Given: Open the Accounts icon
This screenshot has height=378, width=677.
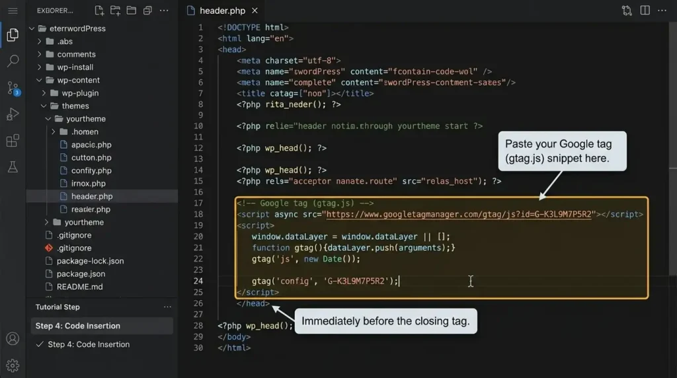Looking at the screenshot, I should click(x=13, y=339).
